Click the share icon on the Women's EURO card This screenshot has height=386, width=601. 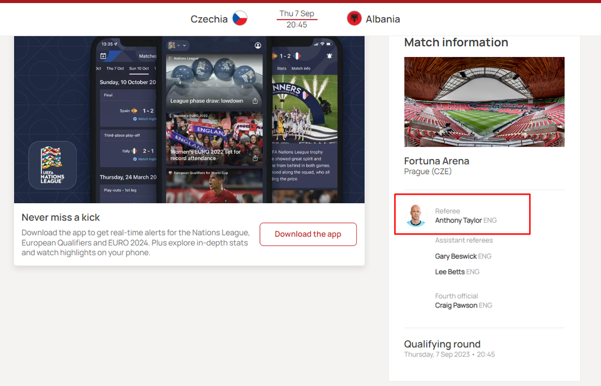click(x=255, y=158)
